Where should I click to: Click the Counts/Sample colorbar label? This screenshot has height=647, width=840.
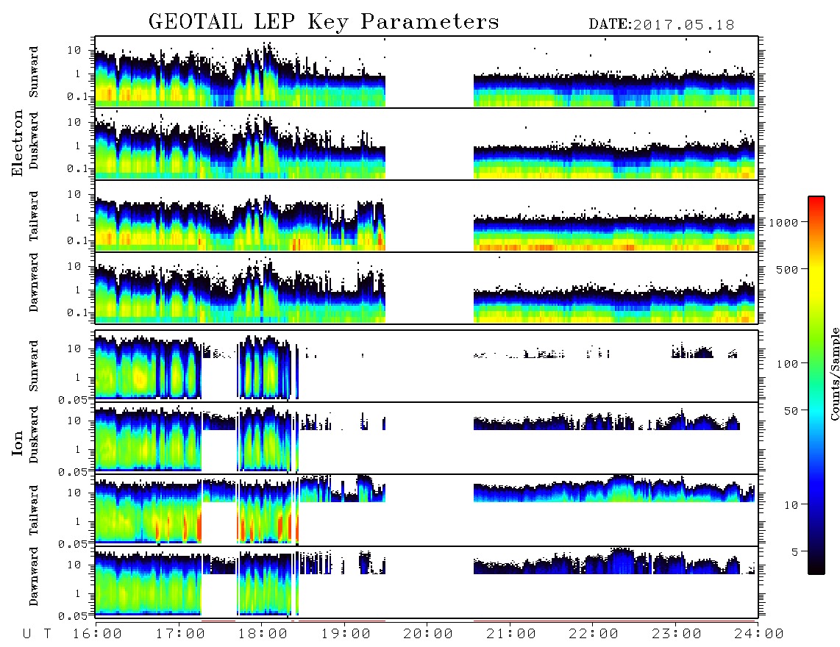(834, 374)
